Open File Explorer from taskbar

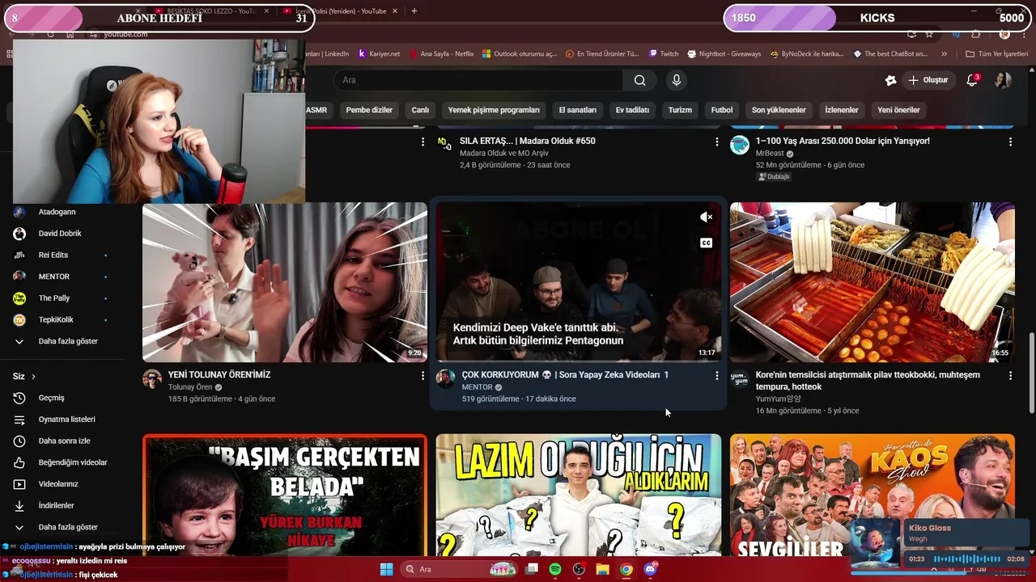[x=602, y=569]
